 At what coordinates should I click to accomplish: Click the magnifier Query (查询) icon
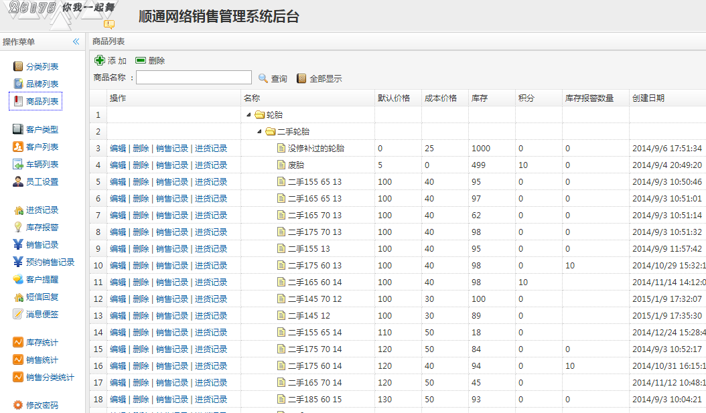(263, 78)
